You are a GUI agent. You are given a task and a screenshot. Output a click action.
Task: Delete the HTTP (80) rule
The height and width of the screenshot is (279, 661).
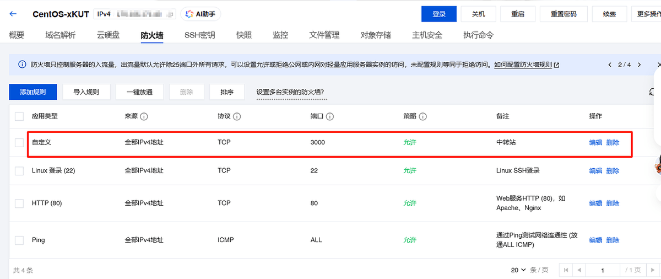click(x=613, y=203)
